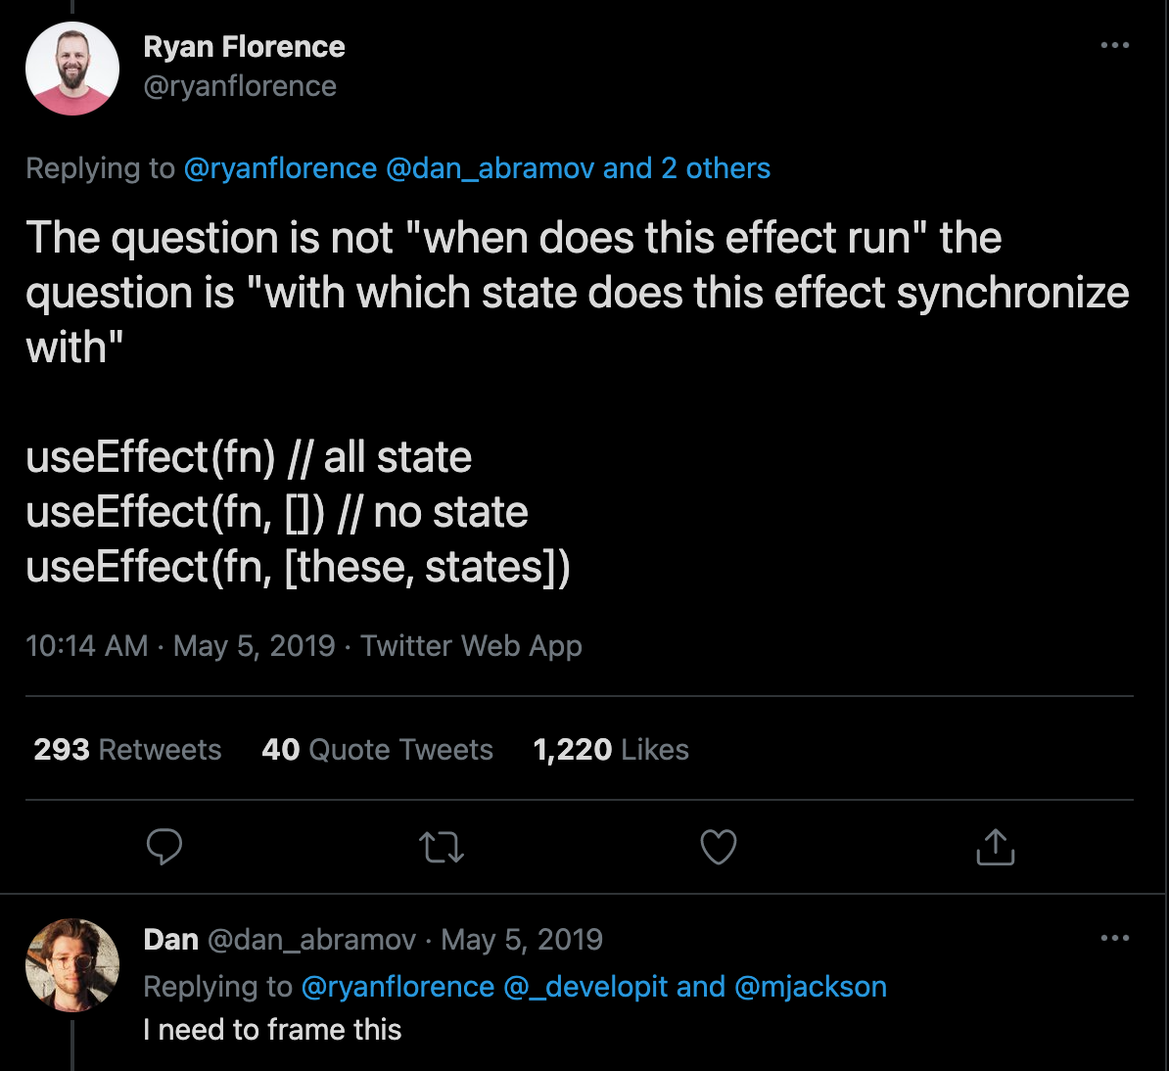View the 40 Quote Tweets list

[377, 750]
